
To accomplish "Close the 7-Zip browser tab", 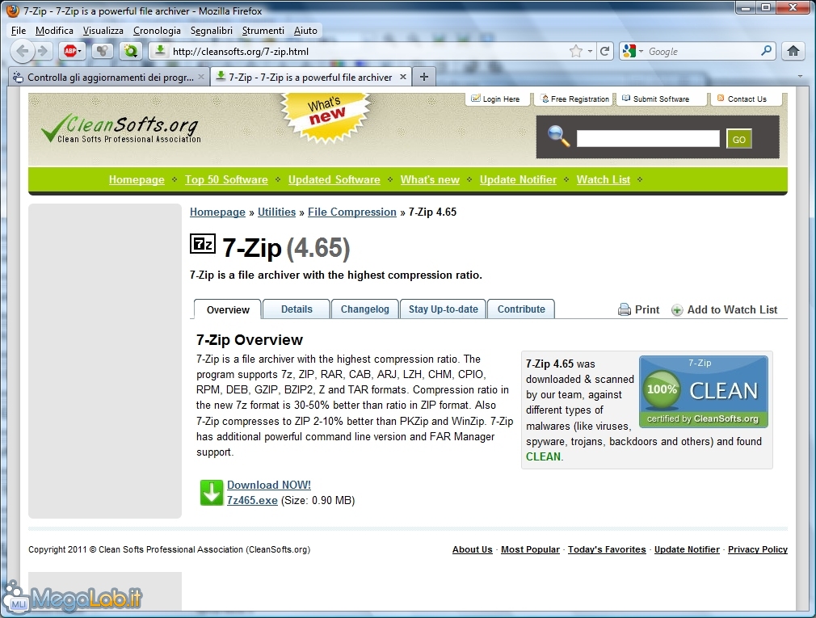I will 402,78.
